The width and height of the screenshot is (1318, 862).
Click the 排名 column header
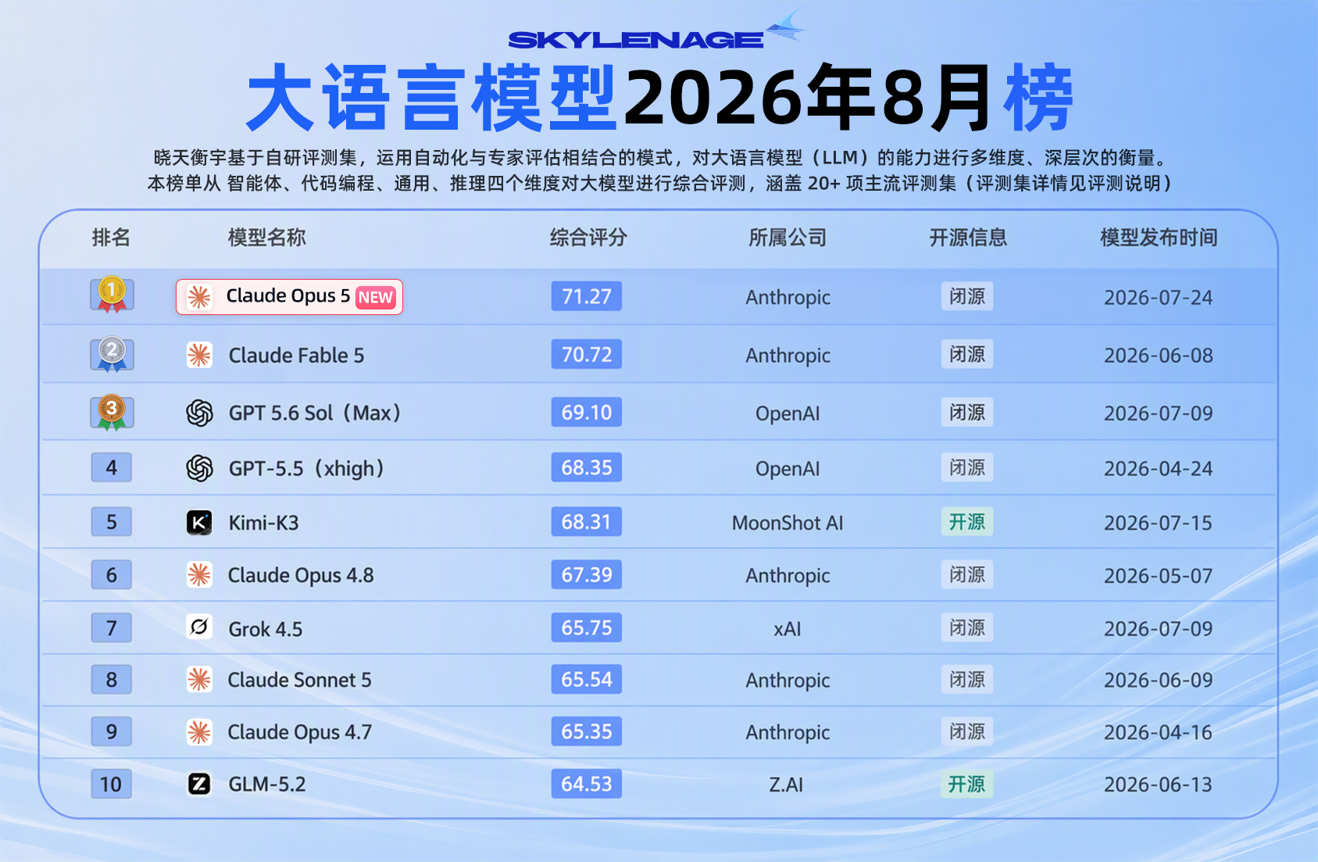[111, 238]
